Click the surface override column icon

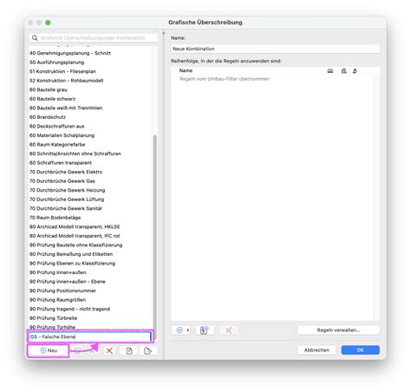point(355,71)
